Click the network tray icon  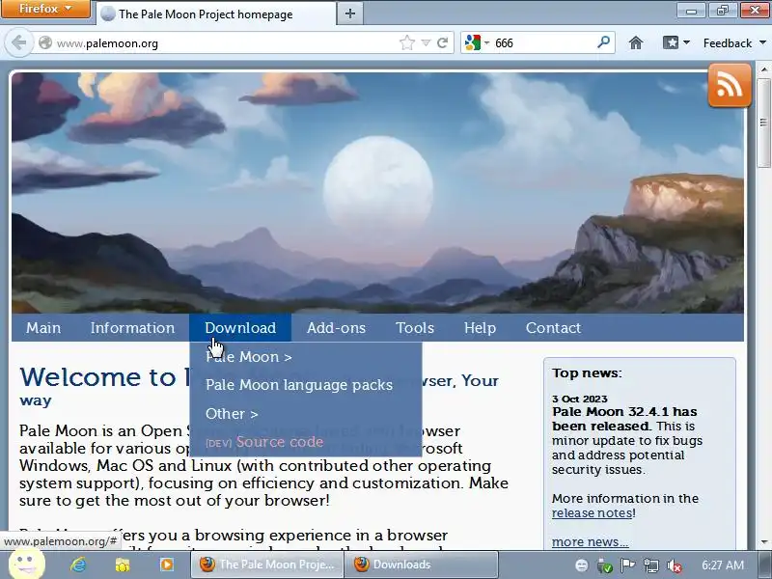click(650, 565)
